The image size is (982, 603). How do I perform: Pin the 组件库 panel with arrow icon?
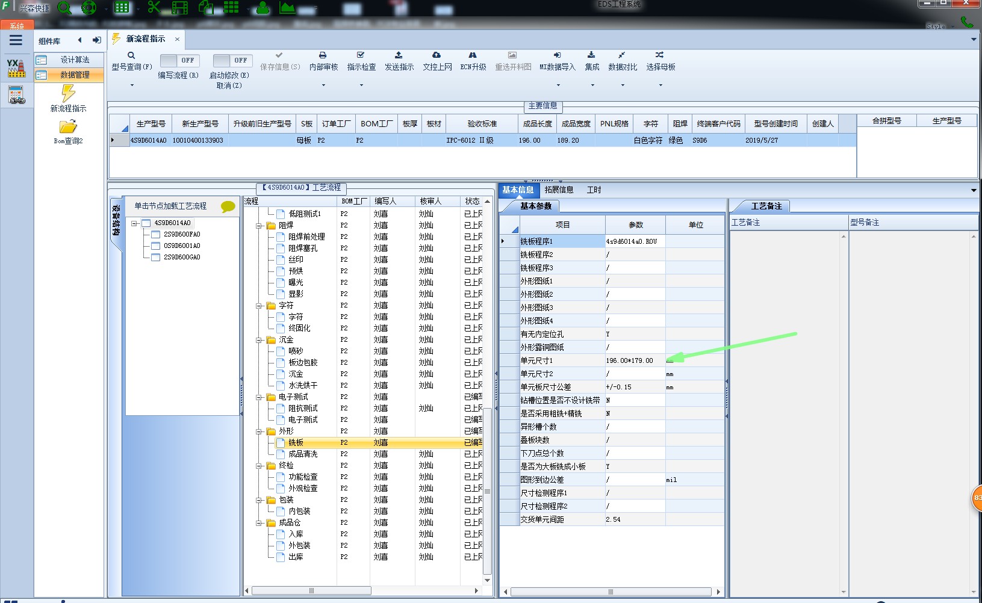pyautogui.click(x=96, y=40)
